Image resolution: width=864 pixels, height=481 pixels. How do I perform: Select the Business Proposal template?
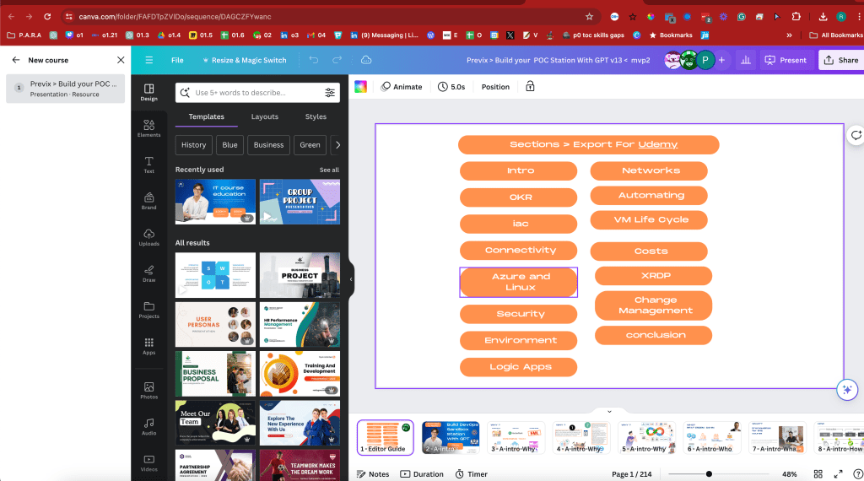point(215,374)
